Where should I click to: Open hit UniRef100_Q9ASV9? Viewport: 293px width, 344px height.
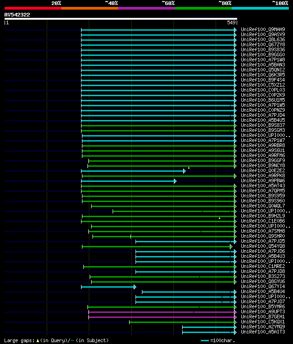(x=263, y=34)
